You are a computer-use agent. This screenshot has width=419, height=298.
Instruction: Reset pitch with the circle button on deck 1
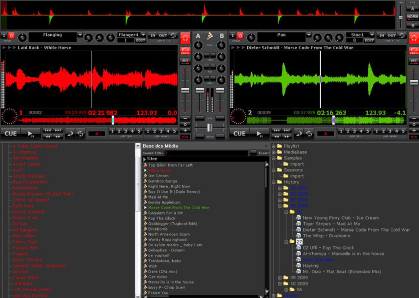click(x=185, y=124)
